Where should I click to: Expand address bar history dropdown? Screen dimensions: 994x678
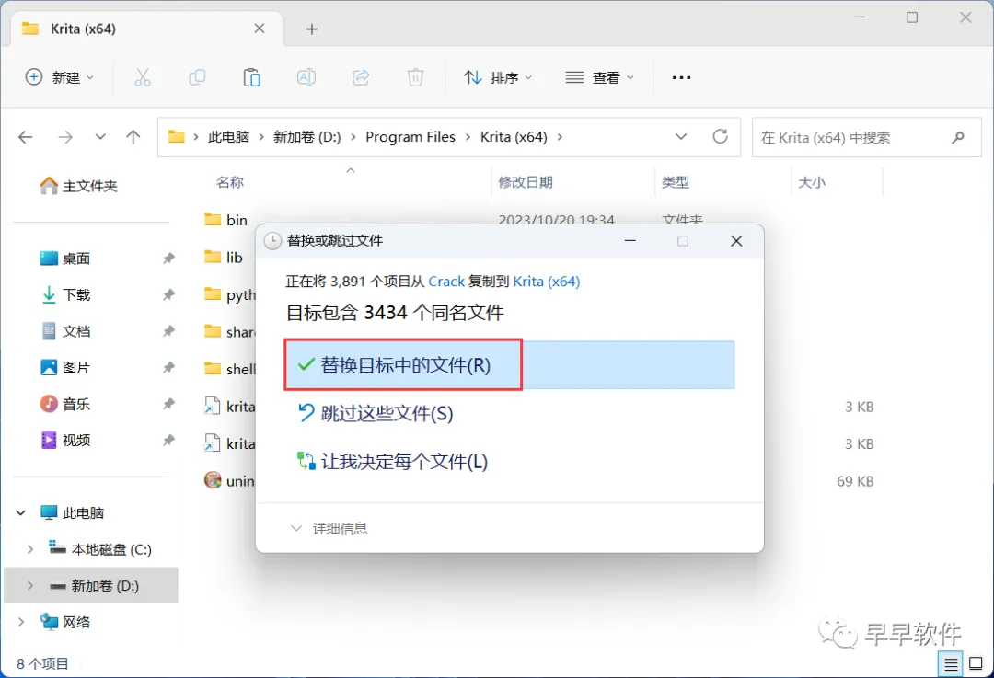[x=681, y=137]
